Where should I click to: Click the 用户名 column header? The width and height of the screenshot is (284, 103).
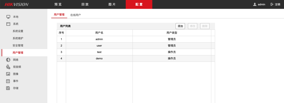[99, 33]
